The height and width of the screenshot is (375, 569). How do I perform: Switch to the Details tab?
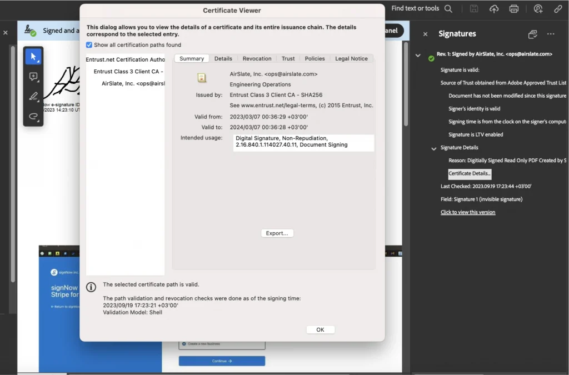click(223, 58)
